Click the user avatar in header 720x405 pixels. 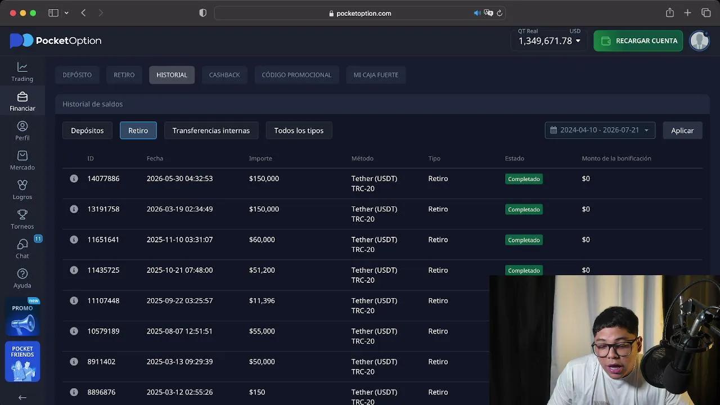[x=699, y=41]
